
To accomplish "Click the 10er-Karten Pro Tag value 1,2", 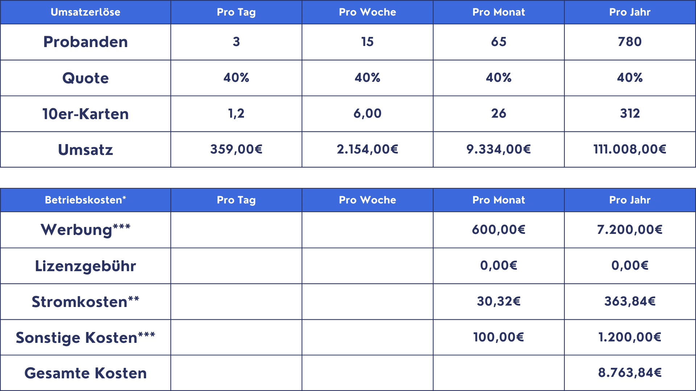I will point(236,114).
